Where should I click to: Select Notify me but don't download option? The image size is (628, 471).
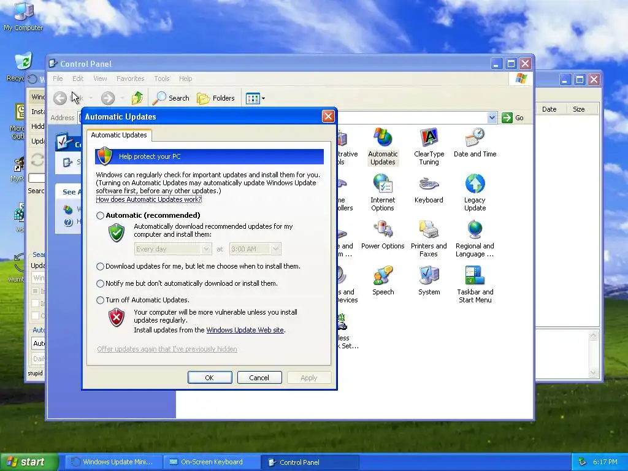pyautogui.click(x=100, y=283)
